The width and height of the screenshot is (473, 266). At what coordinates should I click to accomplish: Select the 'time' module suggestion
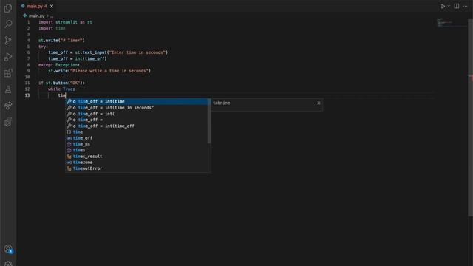(136, 132)
